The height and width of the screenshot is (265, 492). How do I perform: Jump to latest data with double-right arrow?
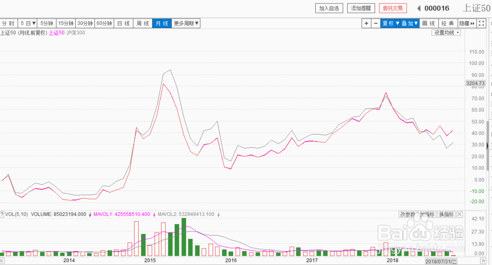click(x=483, y=261)
